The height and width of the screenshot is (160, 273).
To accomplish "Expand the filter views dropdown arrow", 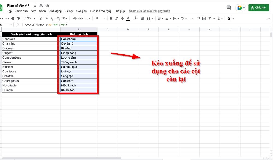I will [214, 19].
